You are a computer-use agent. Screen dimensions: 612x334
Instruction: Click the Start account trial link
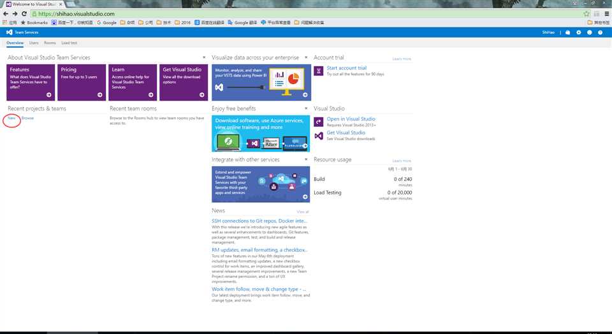(x=347, y=68)
